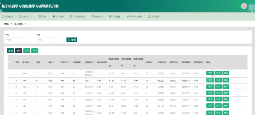This screenshot has height=115, width=255.
Task: Expand the 个人中心 dropdown arrow
Action: click(x=32, y=16)
